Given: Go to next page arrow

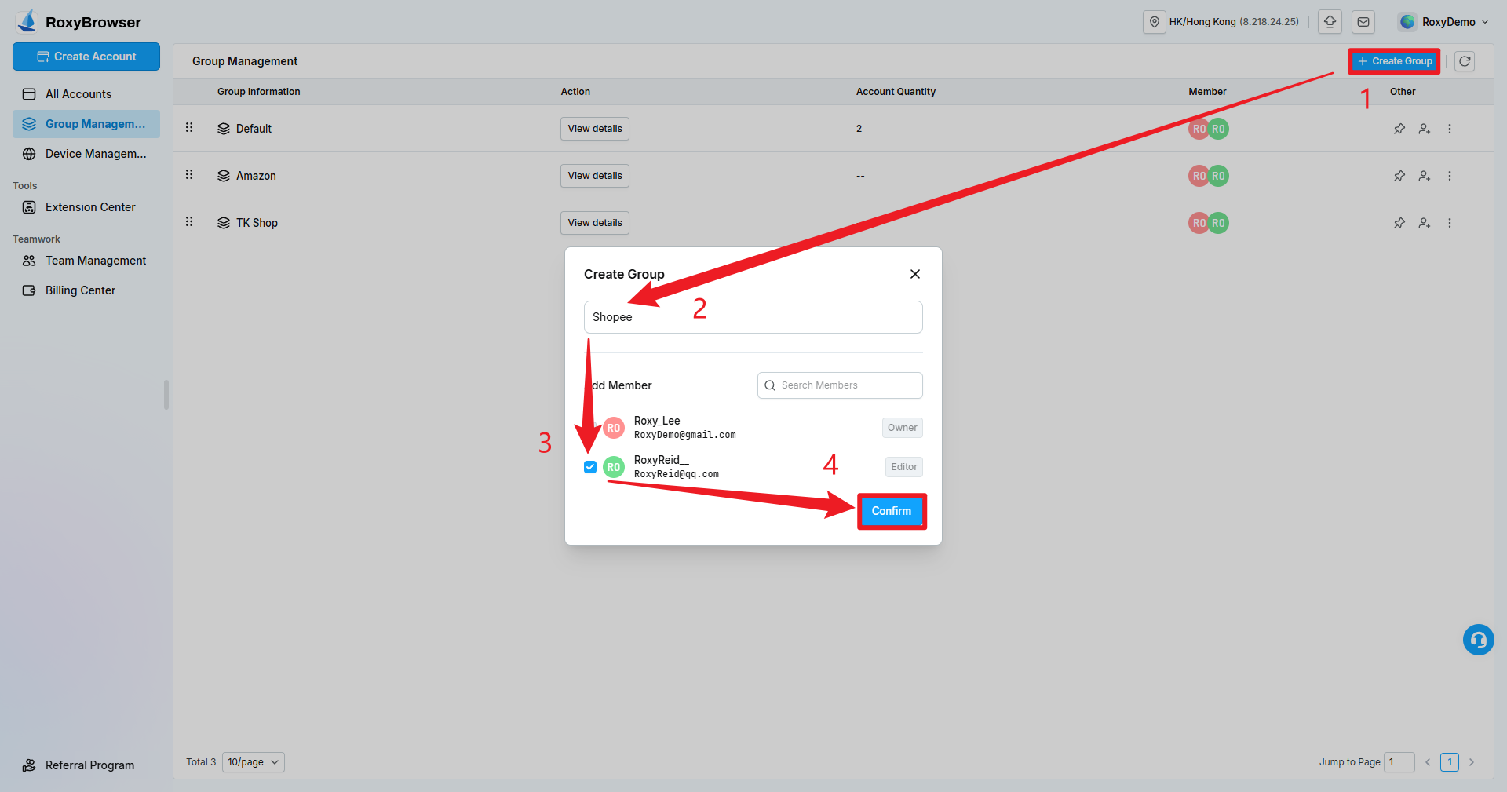Looking at the screenshot, I should tap(1472, 762).
